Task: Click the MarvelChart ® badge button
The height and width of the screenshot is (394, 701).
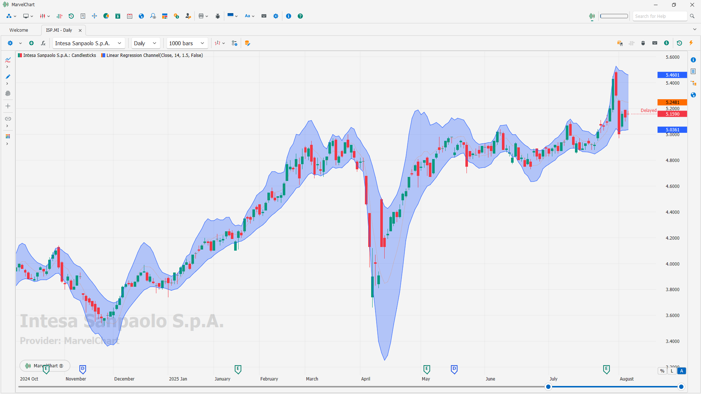Action: [45, 366]
